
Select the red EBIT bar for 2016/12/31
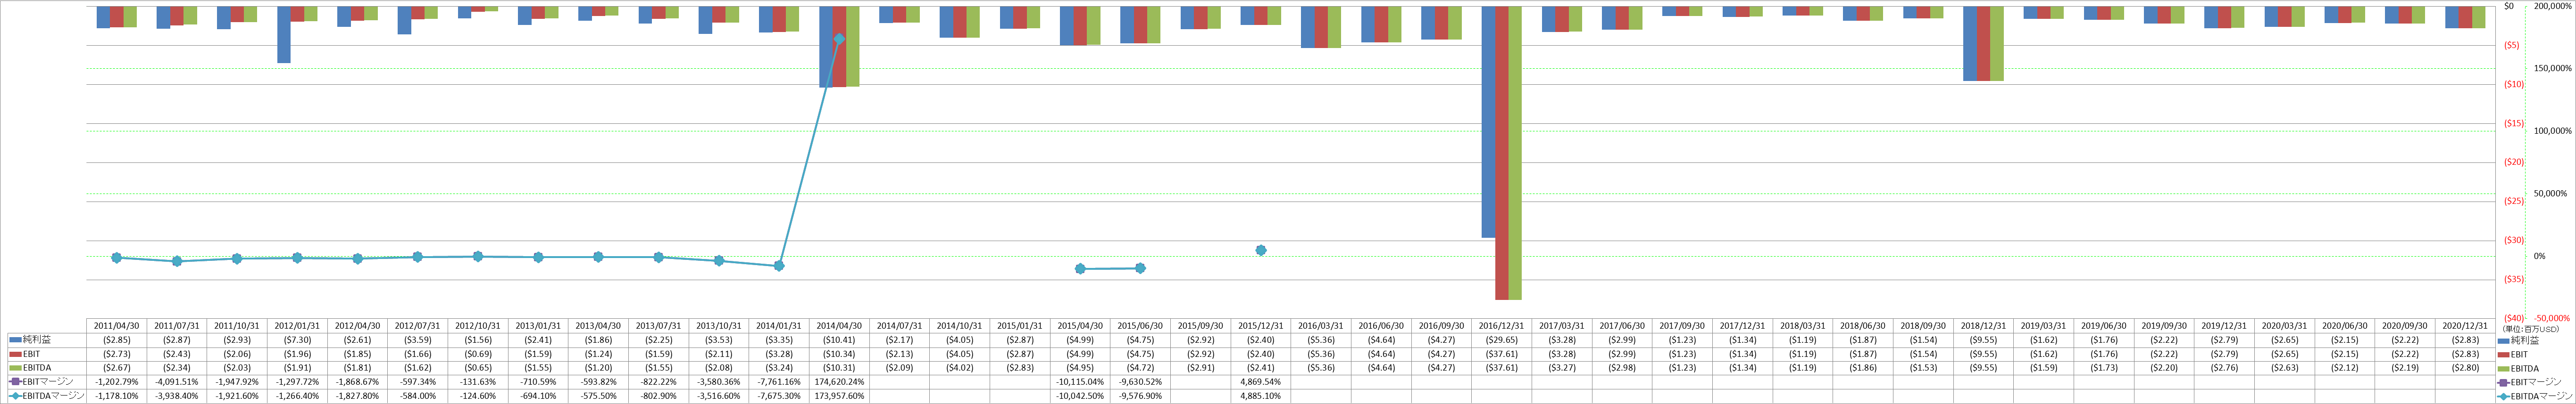1502,153
